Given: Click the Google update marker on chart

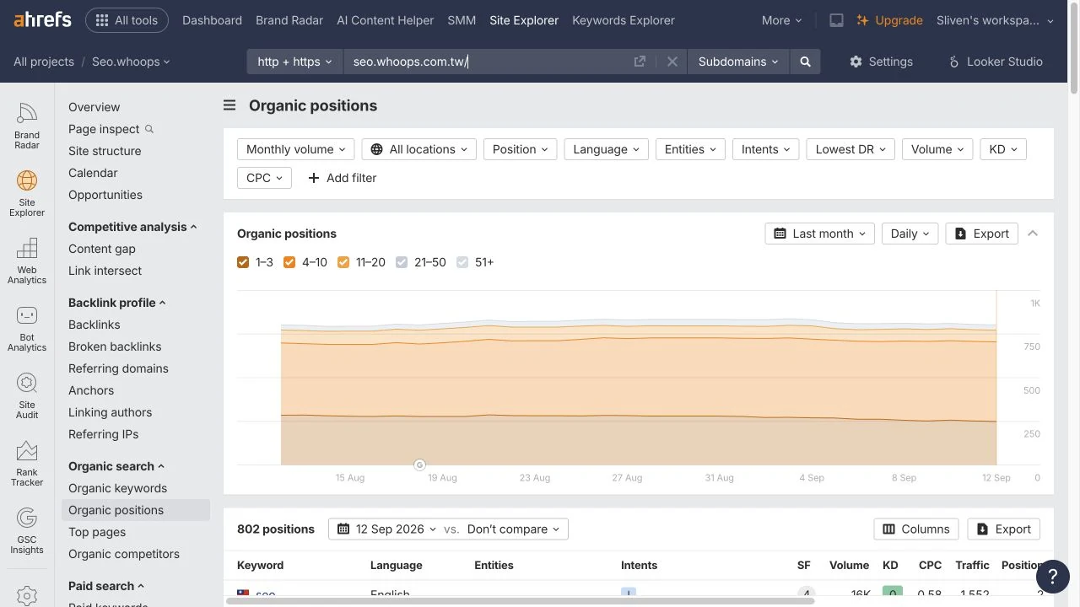Looking at the screenshot, I should (x=419, y=465).
